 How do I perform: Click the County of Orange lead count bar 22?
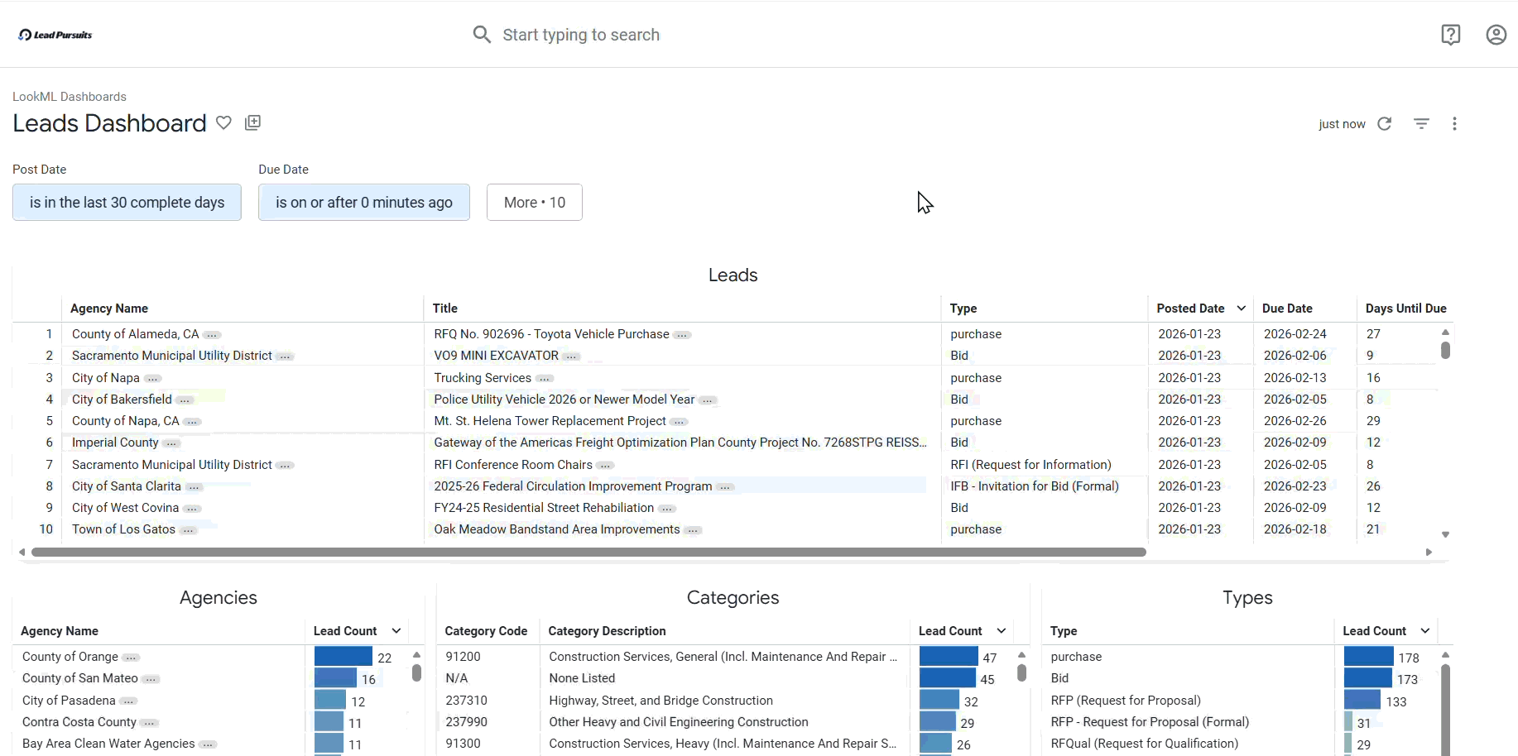point(343,657)
